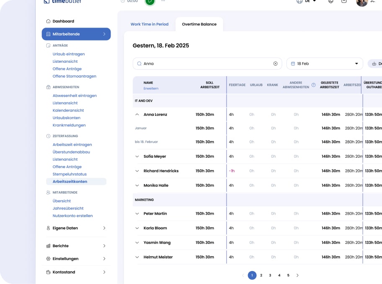Open Offene Stornoantragen
The height and width of the screenshot is (284, 382).
click(74, 76)
